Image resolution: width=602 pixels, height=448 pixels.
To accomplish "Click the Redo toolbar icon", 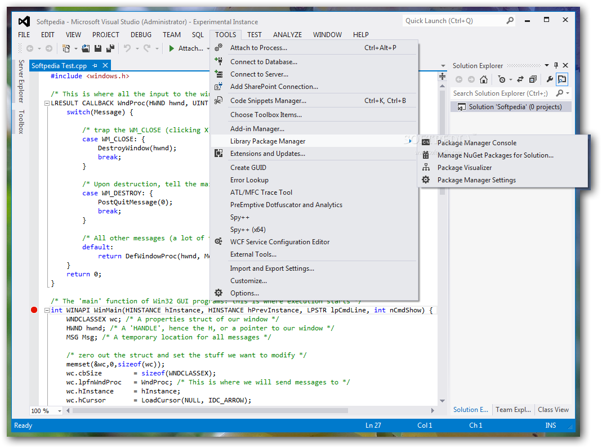I will pyautogui.click(x=147, y=48).
